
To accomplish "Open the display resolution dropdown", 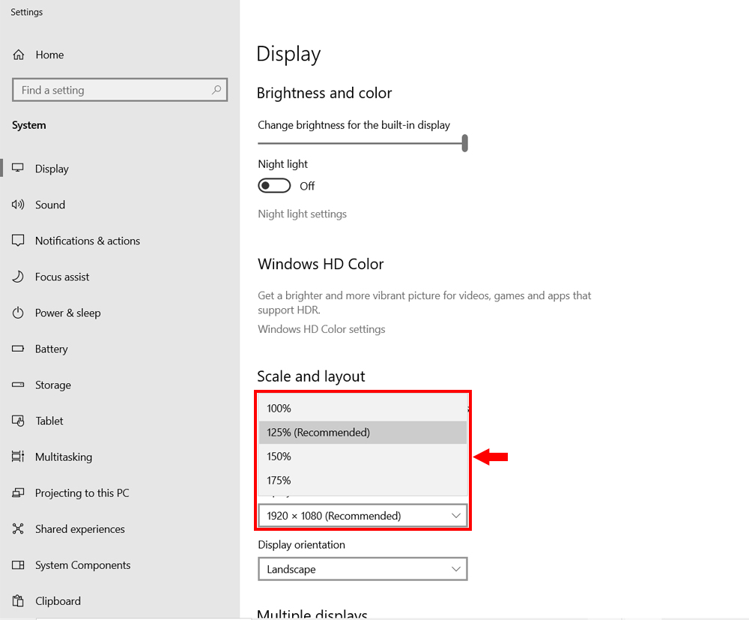I will 363,516.
